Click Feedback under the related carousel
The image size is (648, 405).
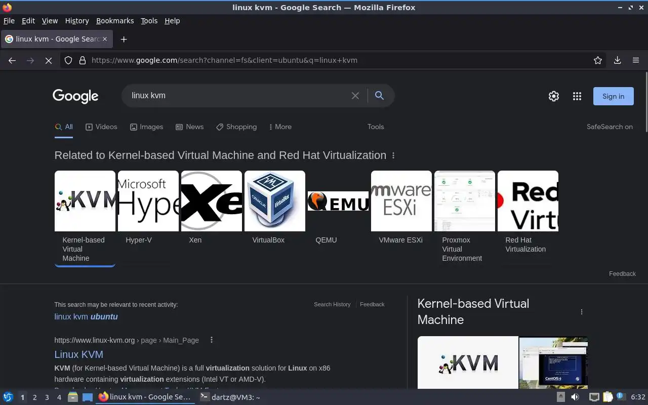(622, 274)
